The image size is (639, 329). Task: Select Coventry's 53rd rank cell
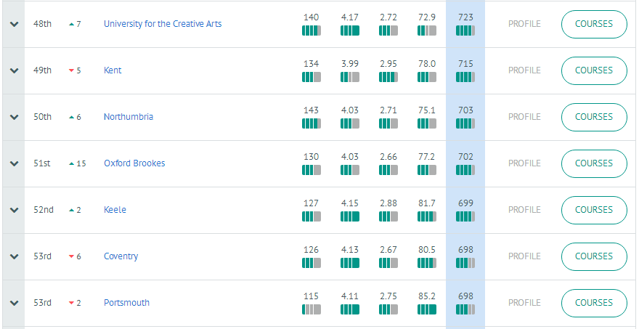(42, 256)
